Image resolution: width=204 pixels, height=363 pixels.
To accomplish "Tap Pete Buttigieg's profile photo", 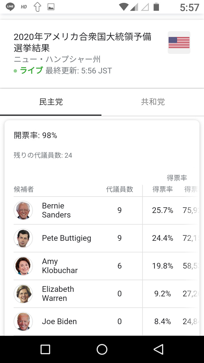I will [x=23, y=238].
